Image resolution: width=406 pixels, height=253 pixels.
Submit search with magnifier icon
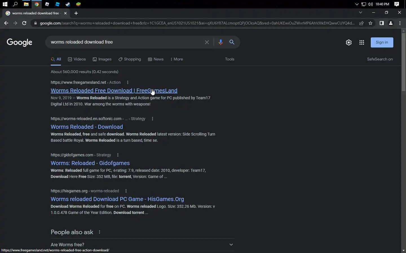pyautogui.click(x=232, y=42)
